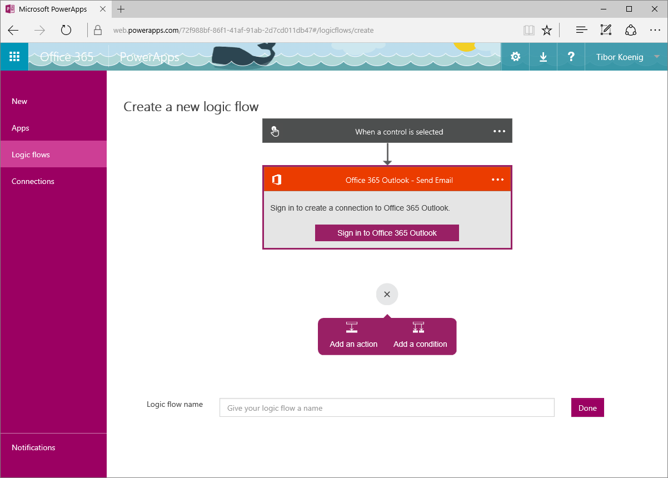This screenshot has width=668, height=478.
Task: Click the lock icon in address bar
Action: click(x=98, y=30)
